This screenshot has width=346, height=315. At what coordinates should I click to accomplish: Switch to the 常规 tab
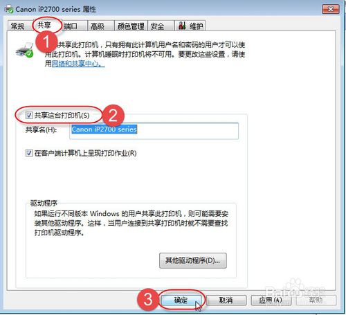click(x=19, y=26)
